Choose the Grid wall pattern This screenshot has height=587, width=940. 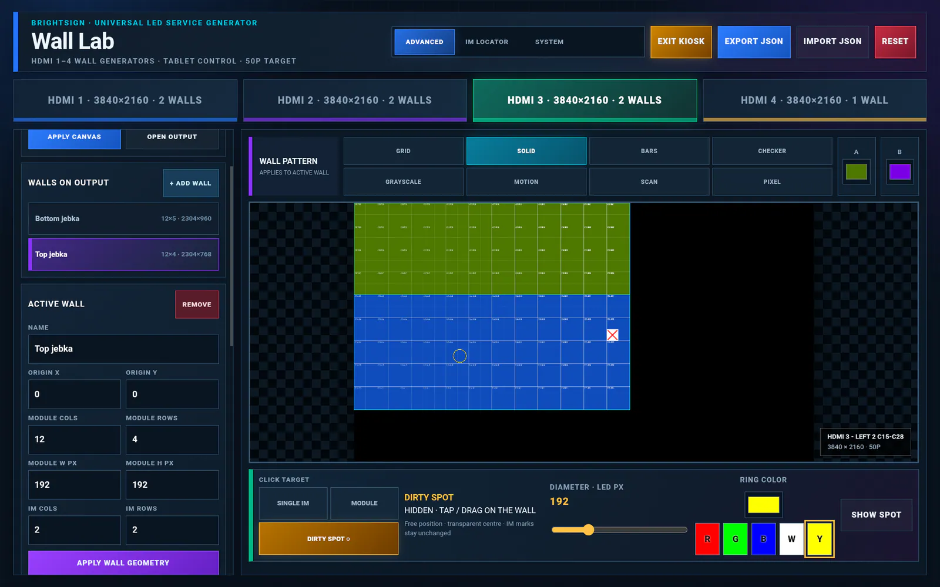click(403, 151)
